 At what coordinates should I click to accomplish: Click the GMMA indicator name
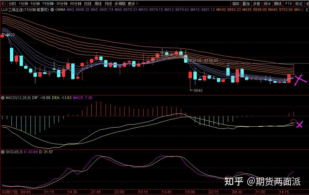pyautogui.click(x=60, y=9)
